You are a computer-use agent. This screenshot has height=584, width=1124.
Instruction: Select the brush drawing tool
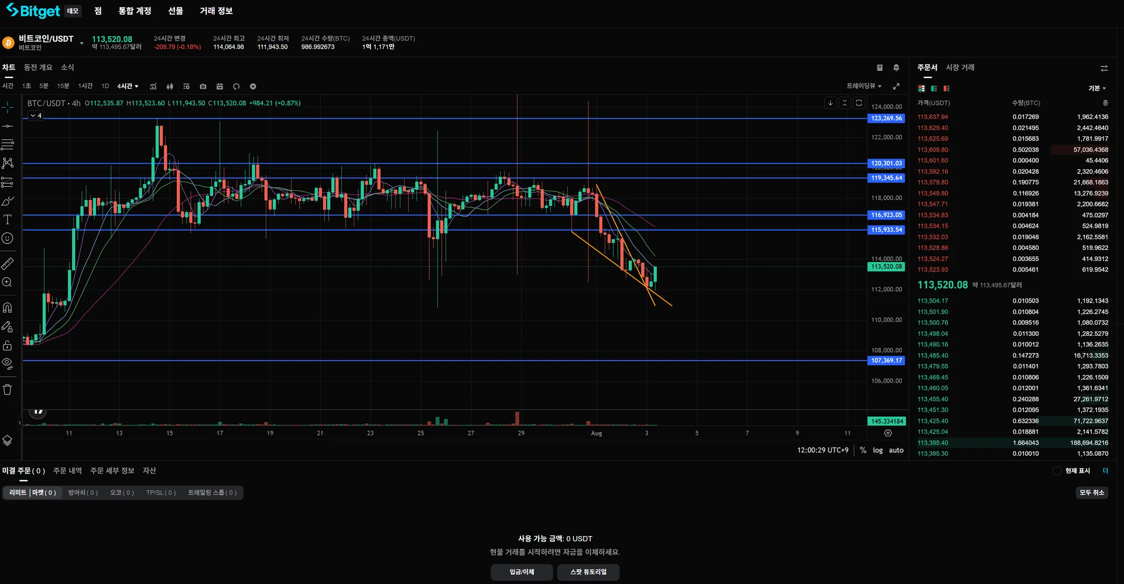pos(8,201)
